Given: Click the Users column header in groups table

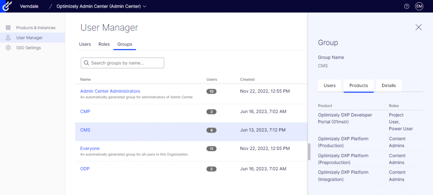Looking at the screenshot, I should pos(212,79).
